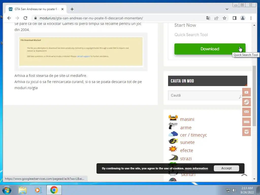Open the email envelope side button
The height and width of the screenshot is (195, 260).
[x=246, y=112]
